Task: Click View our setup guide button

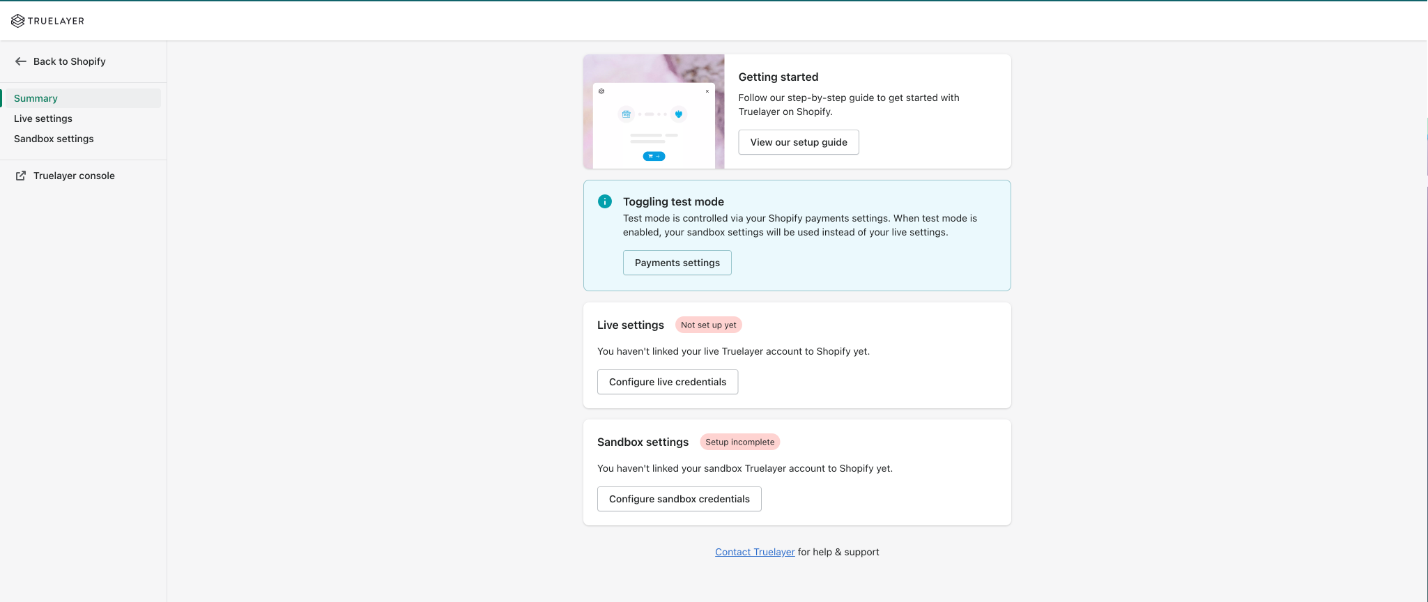Action: (799, 142)
